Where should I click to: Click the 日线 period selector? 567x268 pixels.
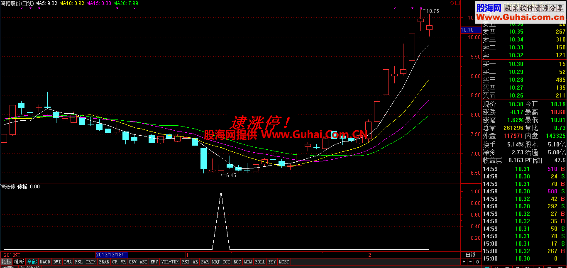click(470, 255)
